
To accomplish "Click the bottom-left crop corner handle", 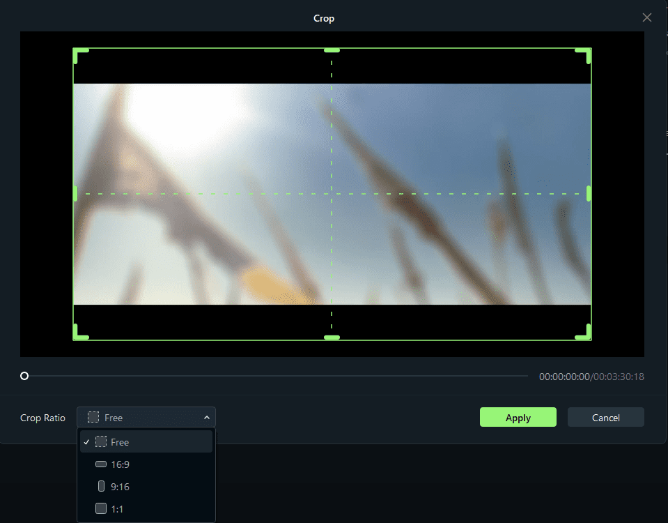I will pos(79,333).
